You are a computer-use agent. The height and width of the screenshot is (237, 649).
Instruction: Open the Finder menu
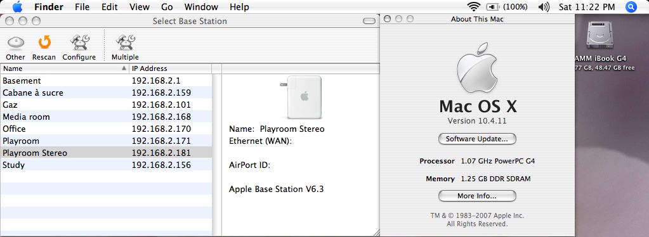click(x=49, y=6)
